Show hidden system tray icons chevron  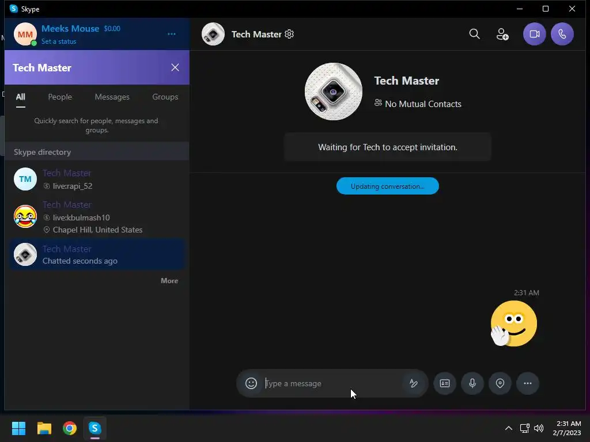point(508,428)
